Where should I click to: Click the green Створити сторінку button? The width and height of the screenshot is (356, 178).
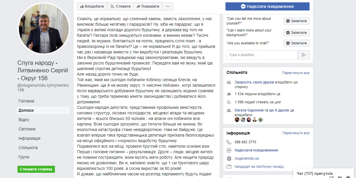pyautogui.click(x=36, y=169)
